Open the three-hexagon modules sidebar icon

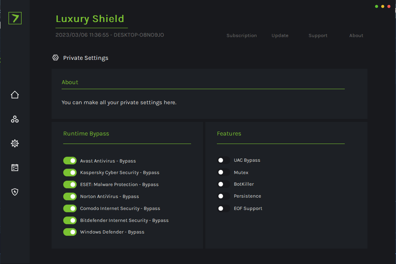(15, 119)
